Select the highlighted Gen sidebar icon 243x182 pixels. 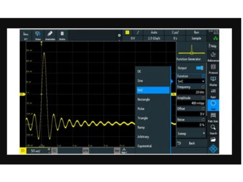tap(213, 105)
